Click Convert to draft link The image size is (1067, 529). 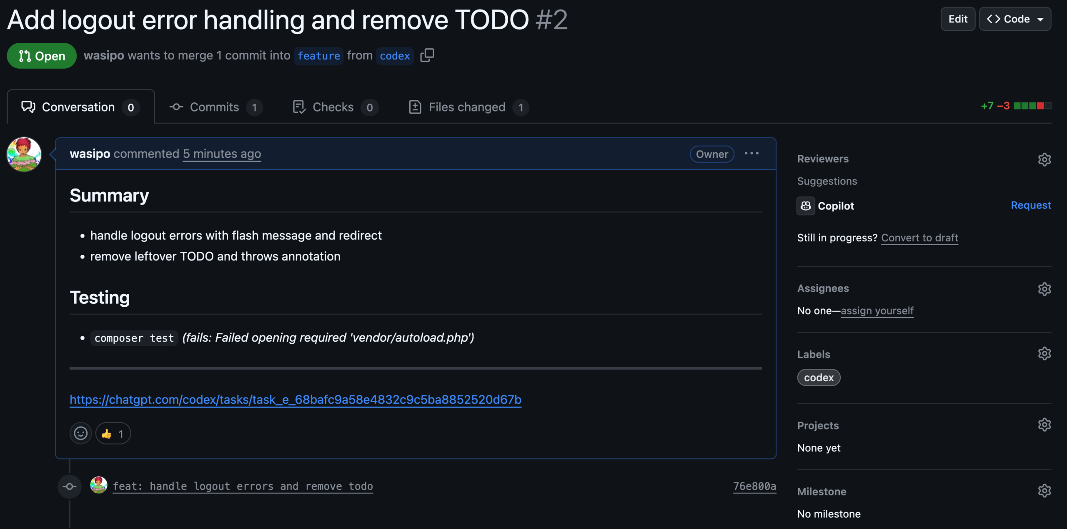(919, 238)
